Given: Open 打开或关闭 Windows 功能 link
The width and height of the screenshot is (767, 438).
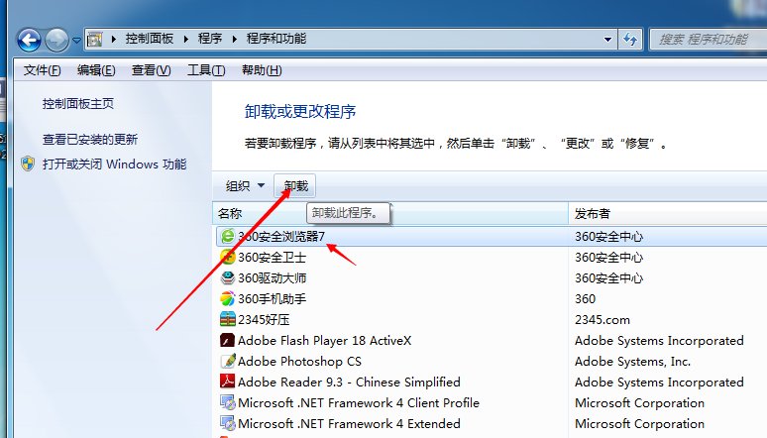Looking at the screenshot, I should click(115, 164).
